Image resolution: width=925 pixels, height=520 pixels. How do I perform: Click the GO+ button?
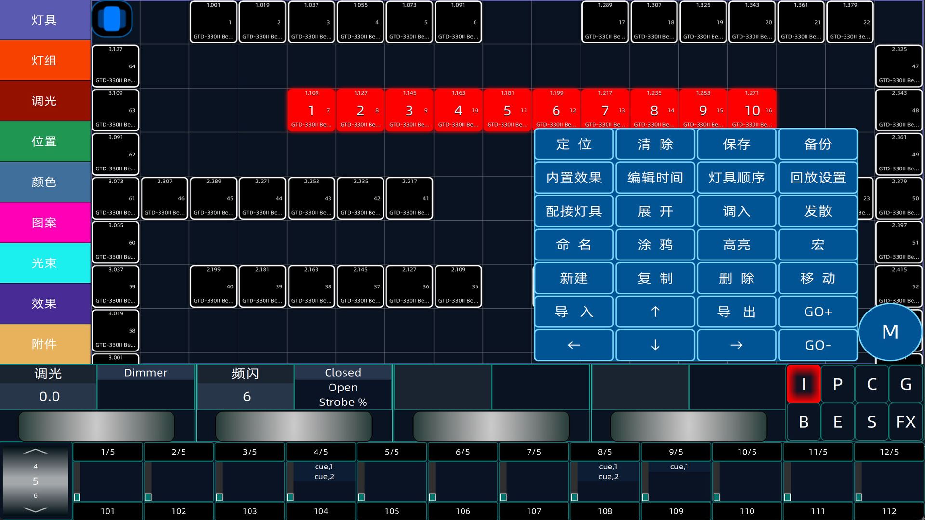pyautogui.click(x=818, y=312)
